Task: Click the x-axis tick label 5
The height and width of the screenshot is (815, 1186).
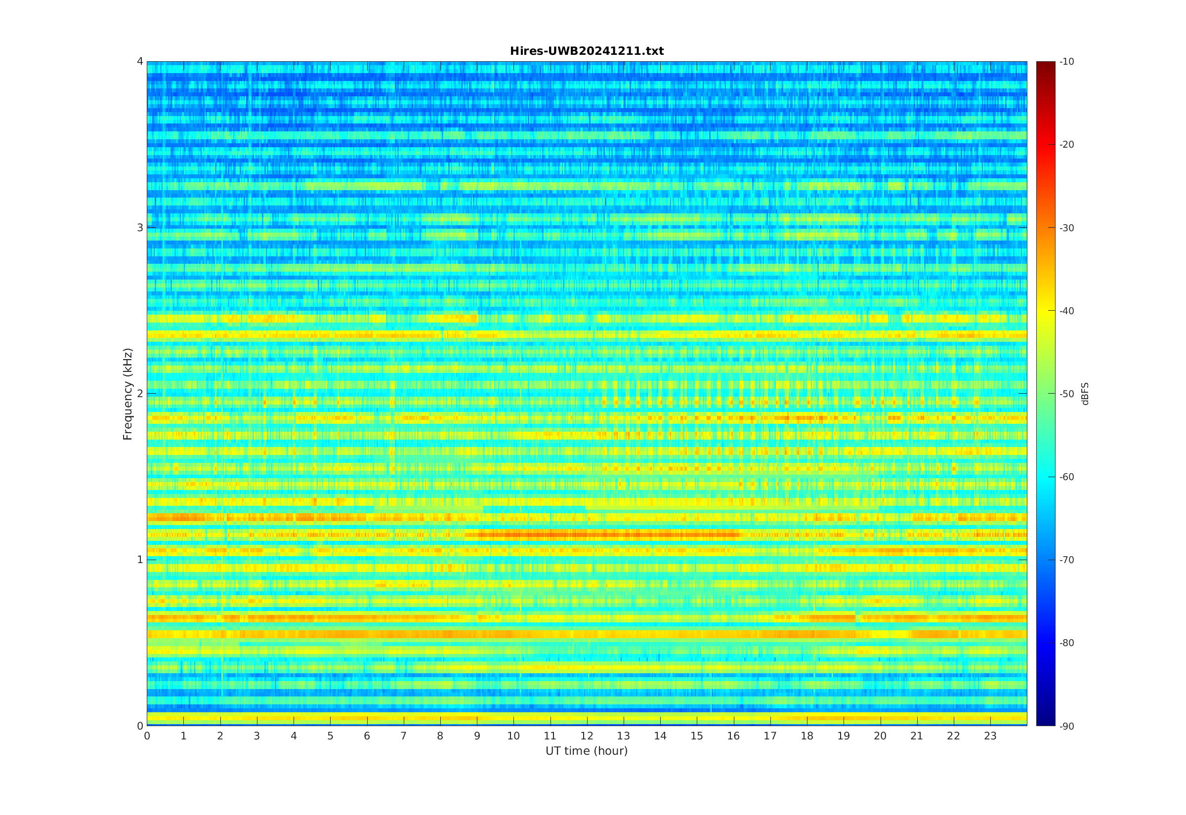Action: [x=331, y=736]
